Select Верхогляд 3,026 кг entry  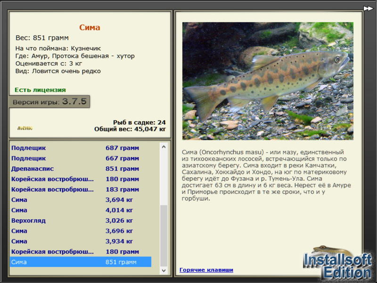[x=81, y=220]
